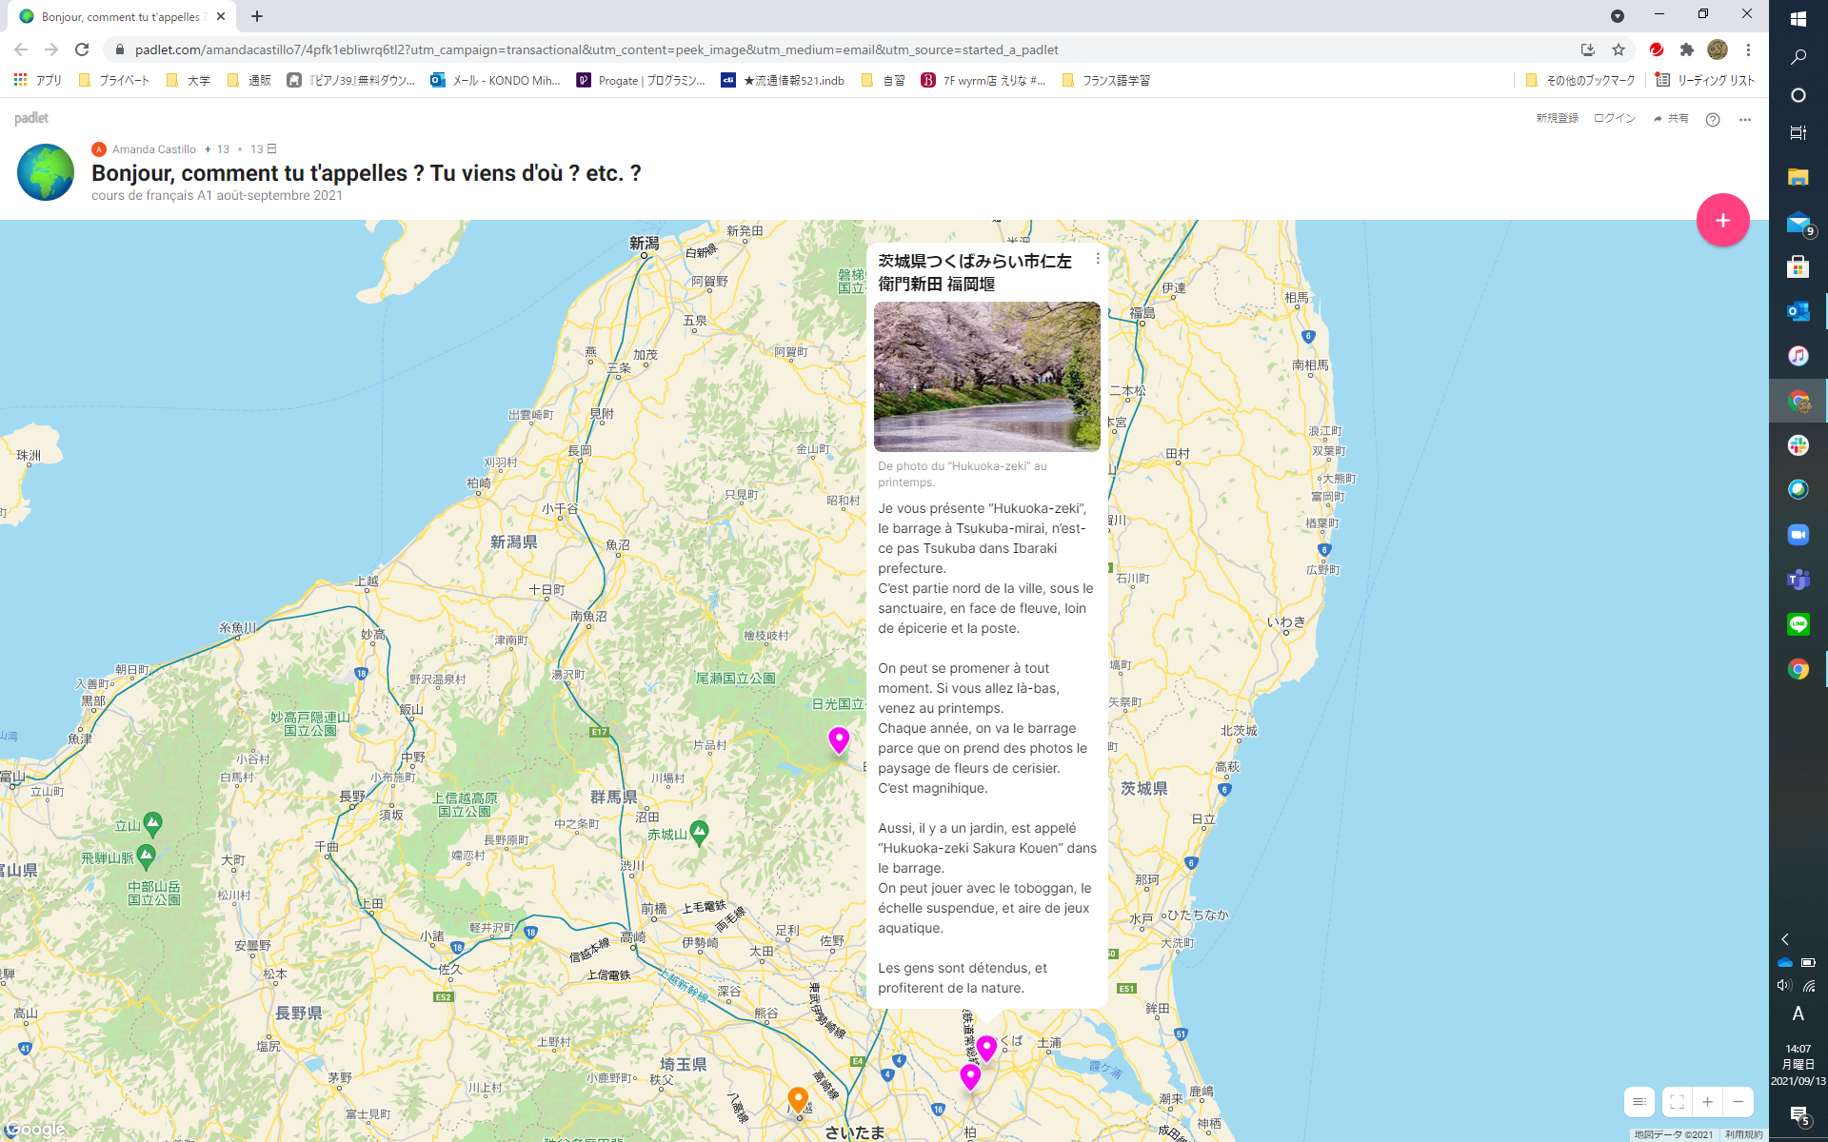The height and width of the screenshot is (1142, 1828).
Task: Click the orange map pin marker
Action: 798,1098
